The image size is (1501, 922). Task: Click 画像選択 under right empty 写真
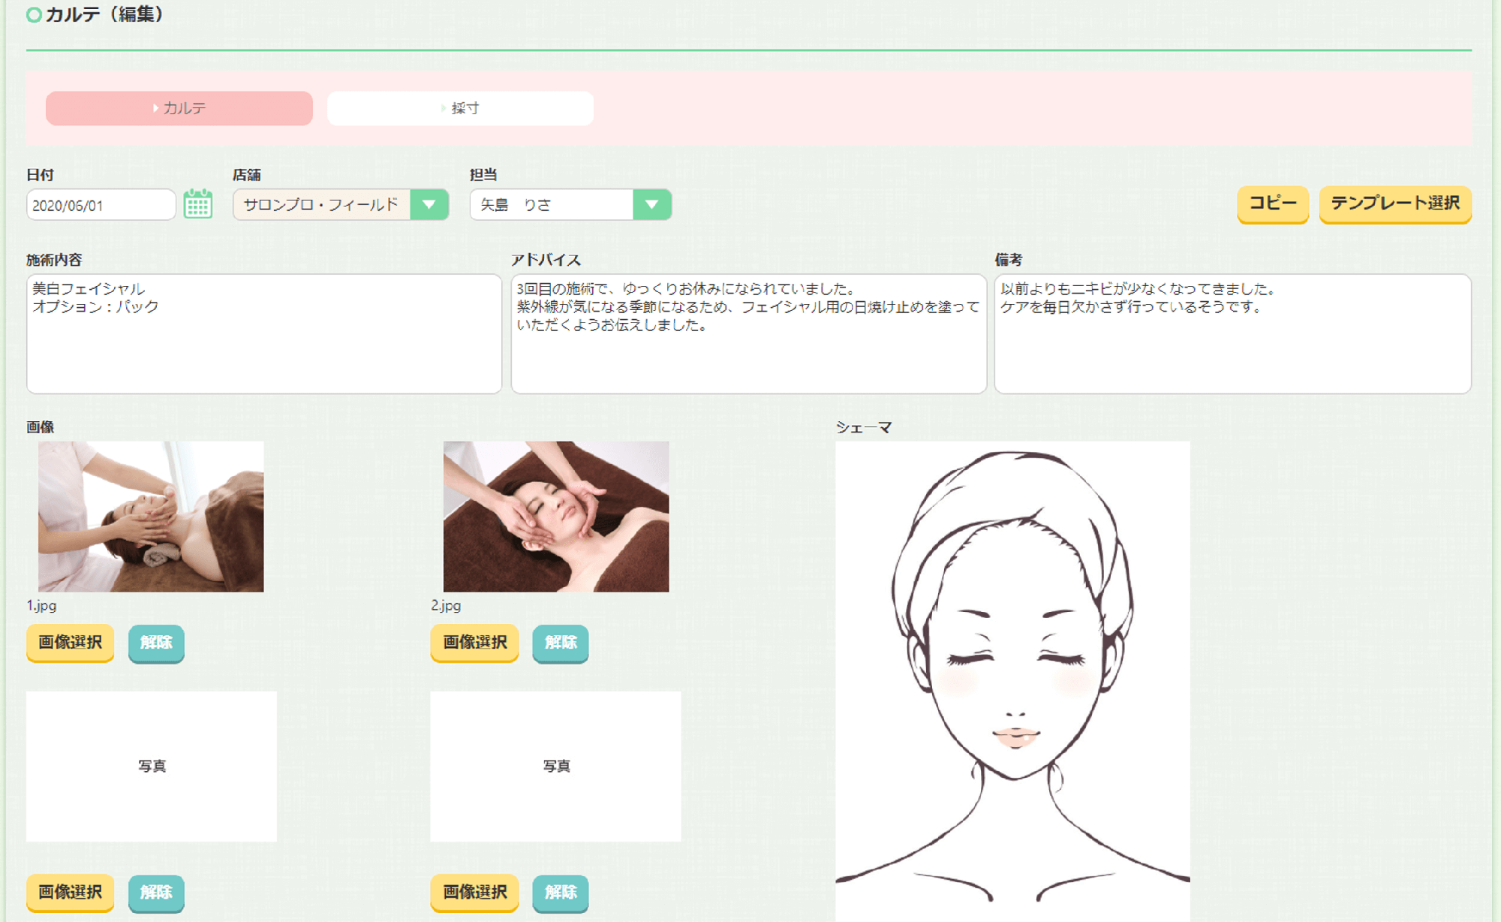click(474, 893)
